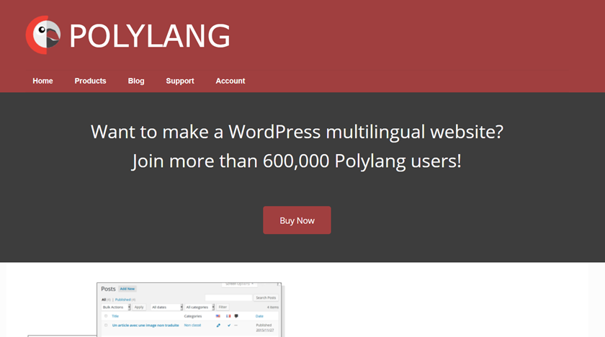This screenshot has height=337, width=605.
Task: Open the Account menu item
Action: pyautogui.click(x=230, y=81)
